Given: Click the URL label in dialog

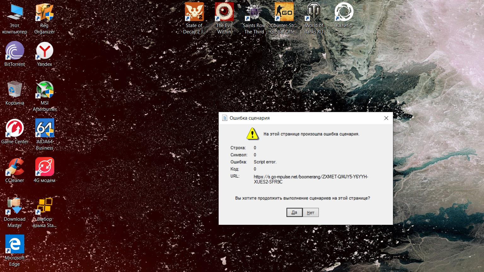Looking at the screenshot, I should pos(235,176).
